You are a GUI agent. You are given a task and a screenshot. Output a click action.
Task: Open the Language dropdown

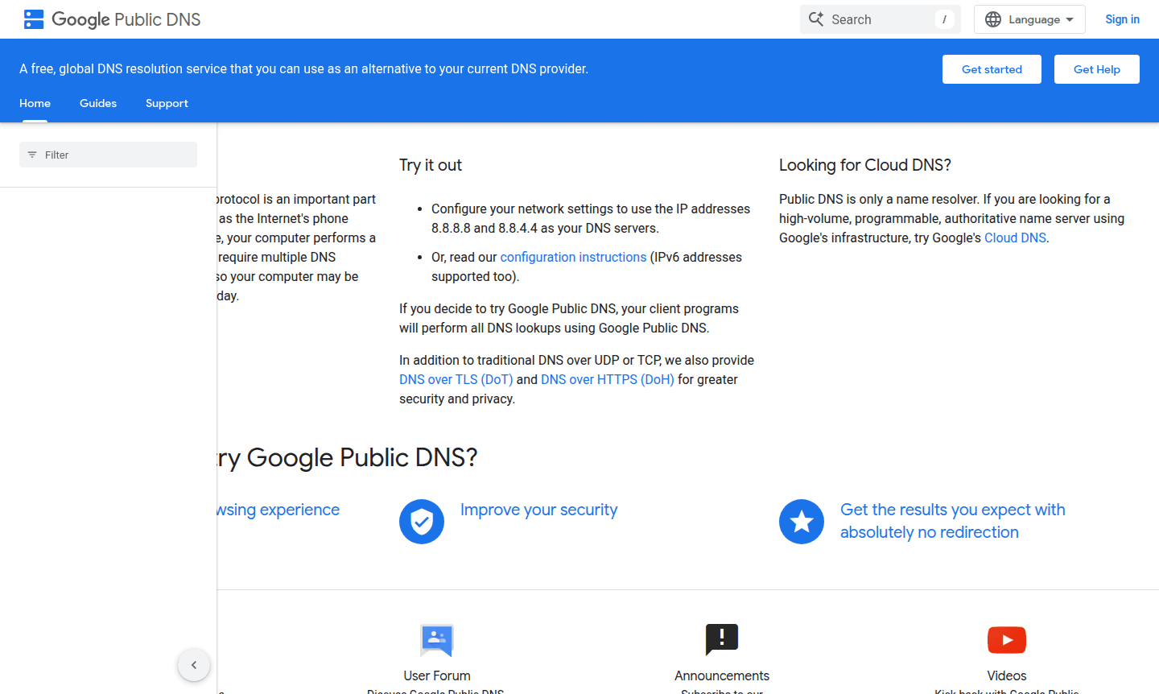click(1029, 19)
